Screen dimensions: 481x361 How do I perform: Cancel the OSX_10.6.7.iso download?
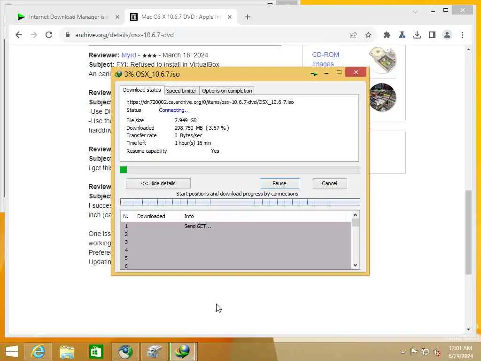[329, 183]
